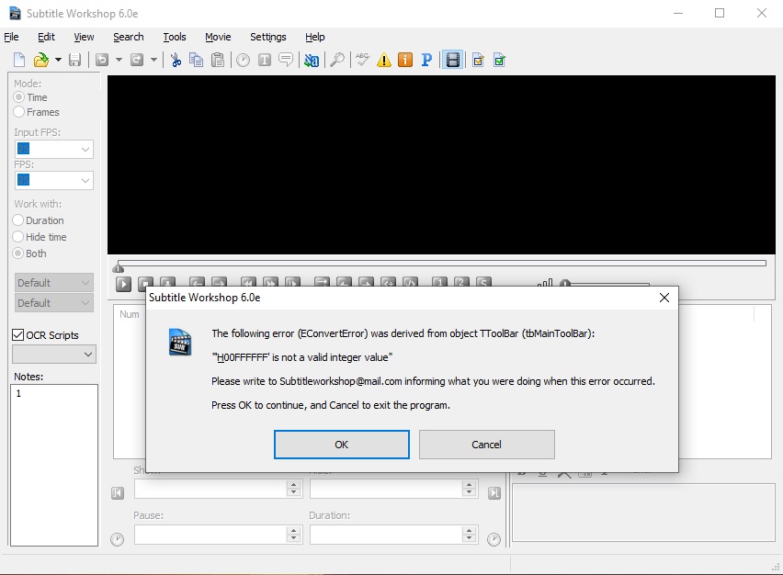
Task: Open the OCR Scripts combo box
Action: pyautogui.click(x=54, y=355)
